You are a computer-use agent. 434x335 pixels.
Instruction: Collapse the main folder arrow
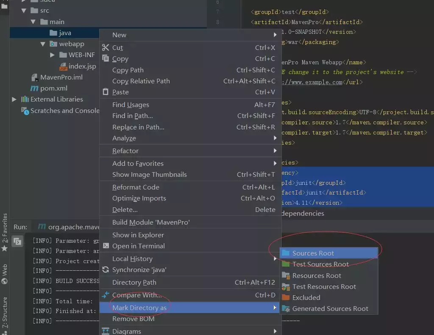(33, 22)
